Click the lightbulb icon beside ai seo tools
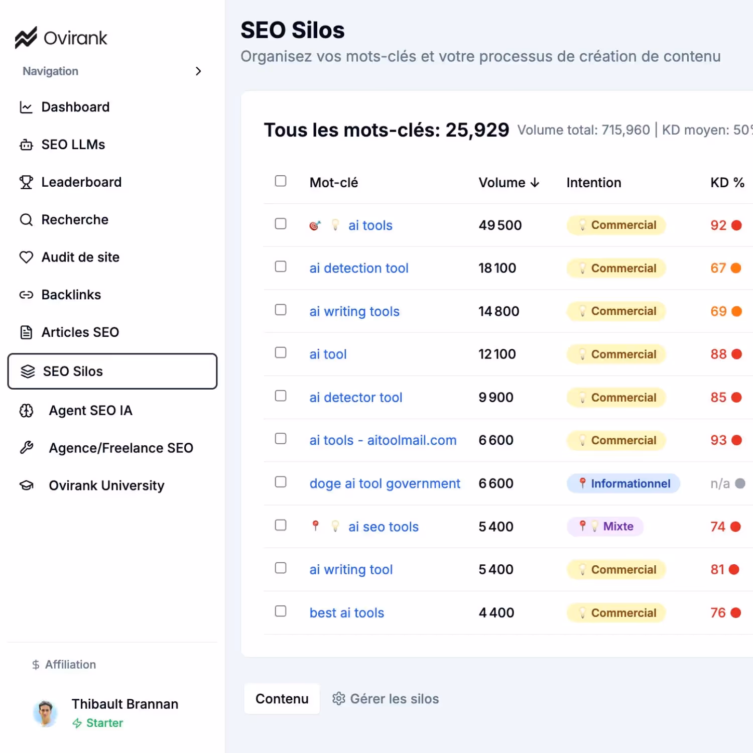This screenshot has height=753, width=753. [x=335, y=526]
